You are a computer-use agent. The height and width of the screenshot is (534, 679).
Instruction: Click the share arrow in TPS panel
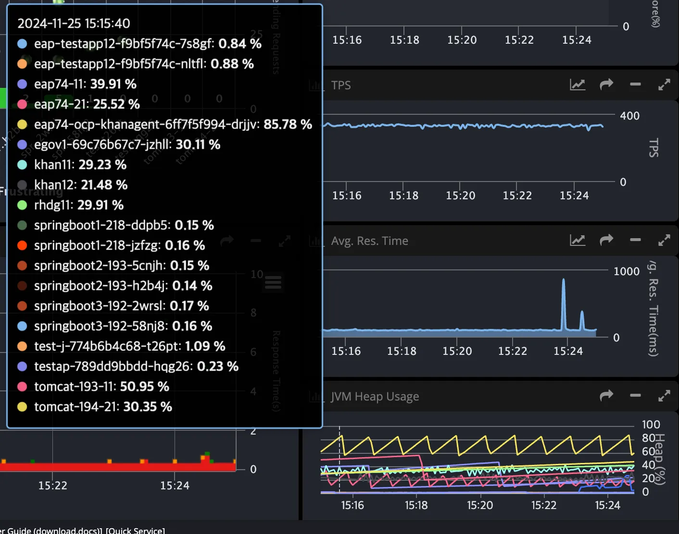(606, 85)
